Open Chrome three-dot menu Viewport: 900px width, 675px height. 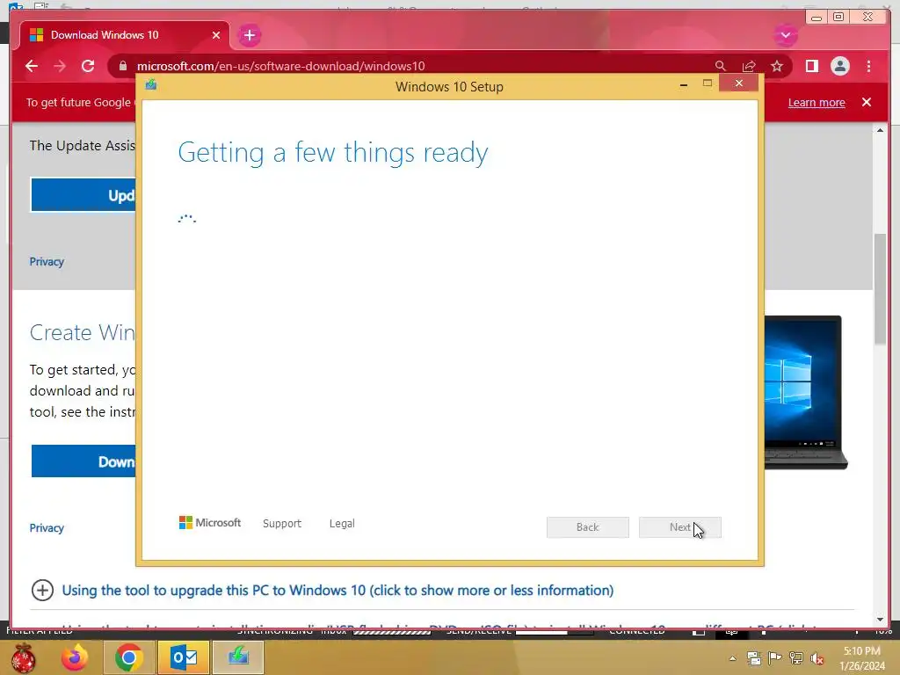tap(868, 66)
